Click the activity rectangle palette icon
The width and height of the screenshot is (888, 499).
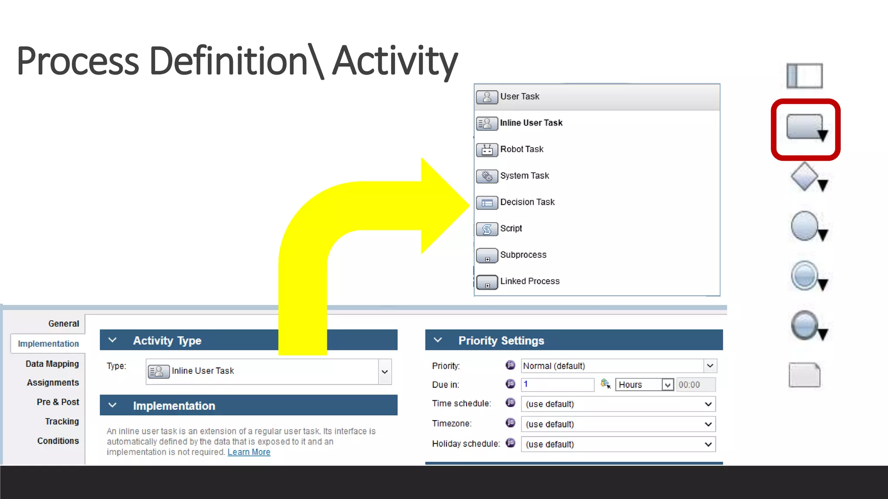click(805, 127)
